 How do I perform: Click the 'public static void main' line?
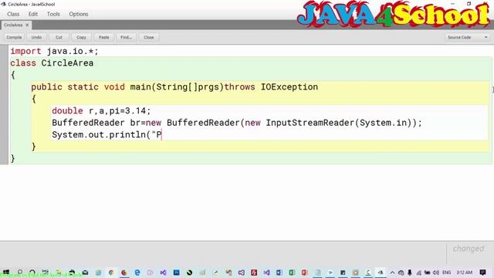coord(174,87)
